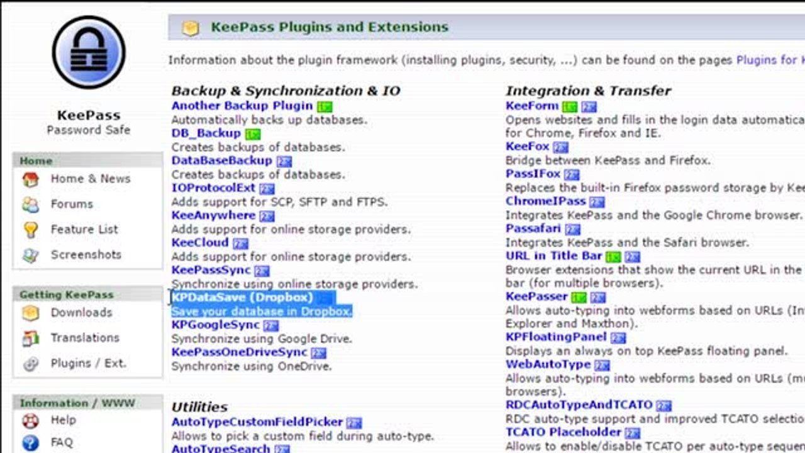Screen dimensions: 805x453
Task: Open the Home & News sidebar link
Action: pos(91,179)
